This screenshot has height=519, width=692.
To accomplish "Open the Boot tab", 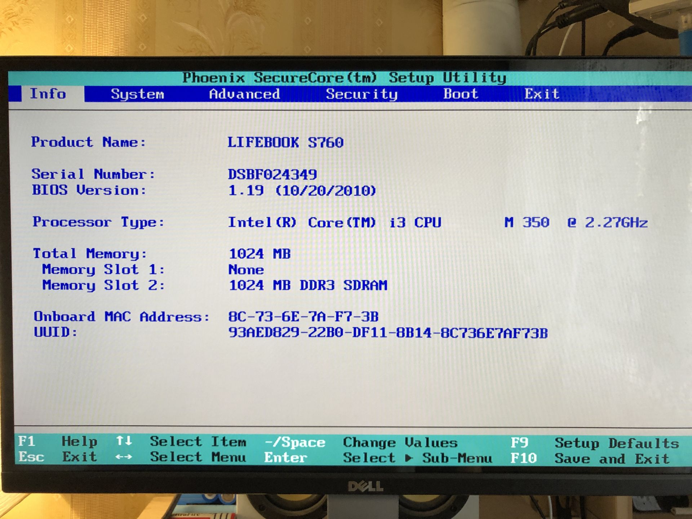I will 461,94.
